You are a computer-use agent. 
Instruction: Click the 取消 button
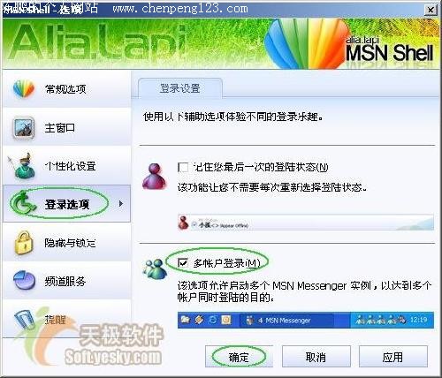coord(316,357)
